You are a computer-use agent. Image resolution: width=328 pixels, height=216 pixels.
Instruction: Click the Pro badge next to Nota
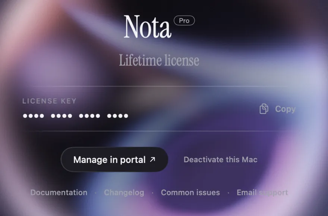click(184, 21)
